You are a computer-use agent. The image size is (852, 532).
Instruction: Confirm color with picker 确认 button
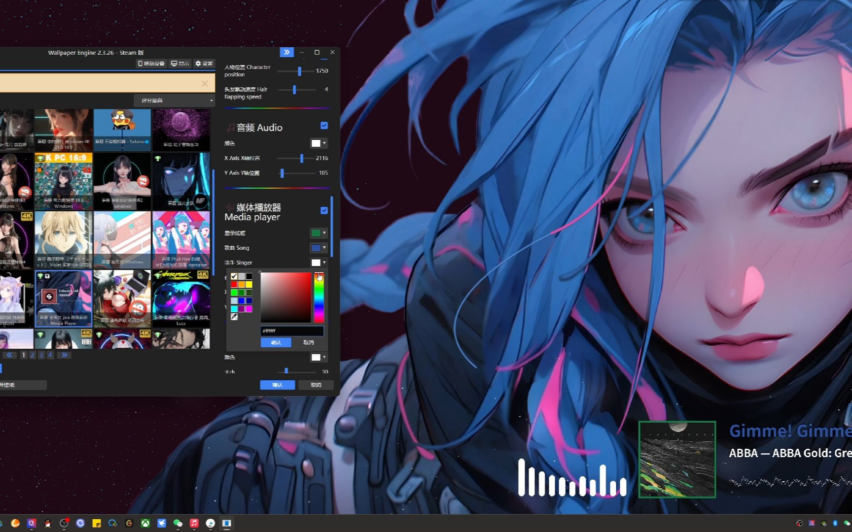click(x=276, y=342)
